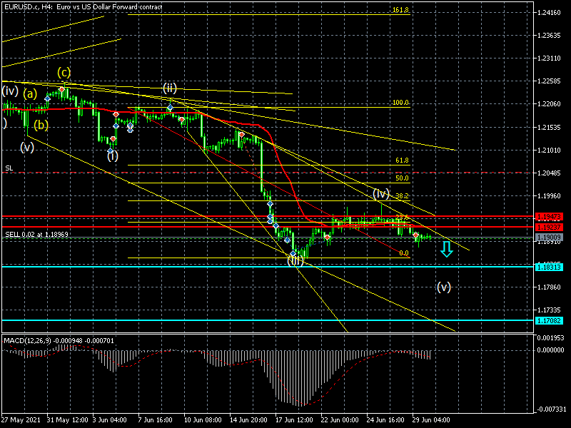Viewport: 571px width, 428px height.
Task: Select the yellow (b) wave label
Action: click(41, 125)
